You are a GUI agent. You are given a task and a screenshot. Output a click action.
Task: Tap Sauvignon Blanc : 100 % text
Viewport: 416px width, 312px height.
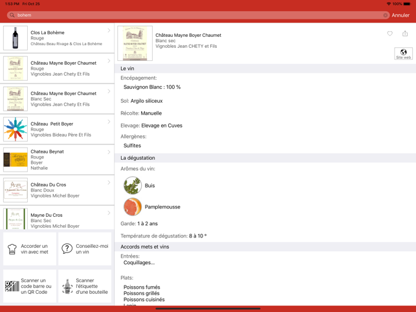pos(152,87)
